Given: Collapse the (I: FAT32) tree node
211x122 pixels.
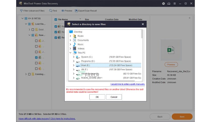Looking at the screenshot, I should (22, 18).
